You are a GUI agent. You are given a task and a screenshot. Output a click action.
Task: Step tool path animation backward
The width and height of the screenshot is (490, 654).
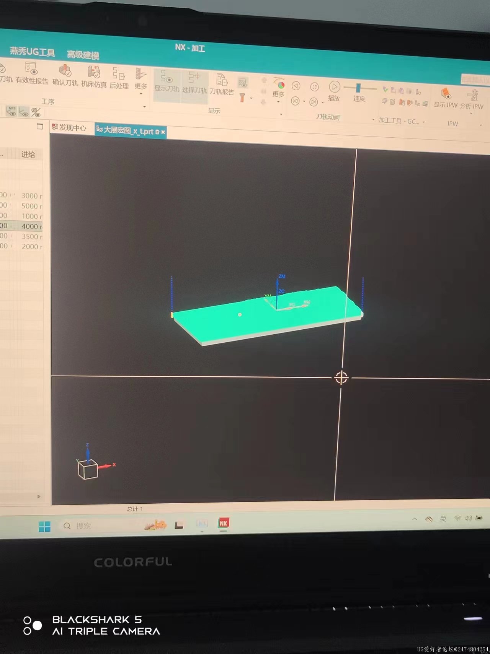coord(296,86)
